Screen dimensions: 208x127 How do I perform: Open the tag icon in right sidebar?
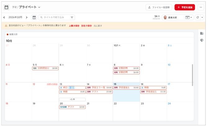[201, 40]
